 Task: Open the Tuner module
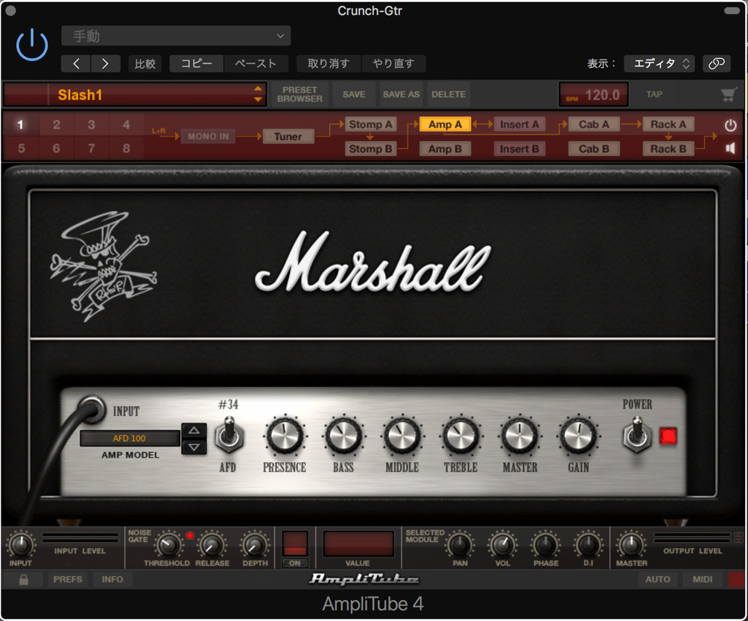pos(288,136)
